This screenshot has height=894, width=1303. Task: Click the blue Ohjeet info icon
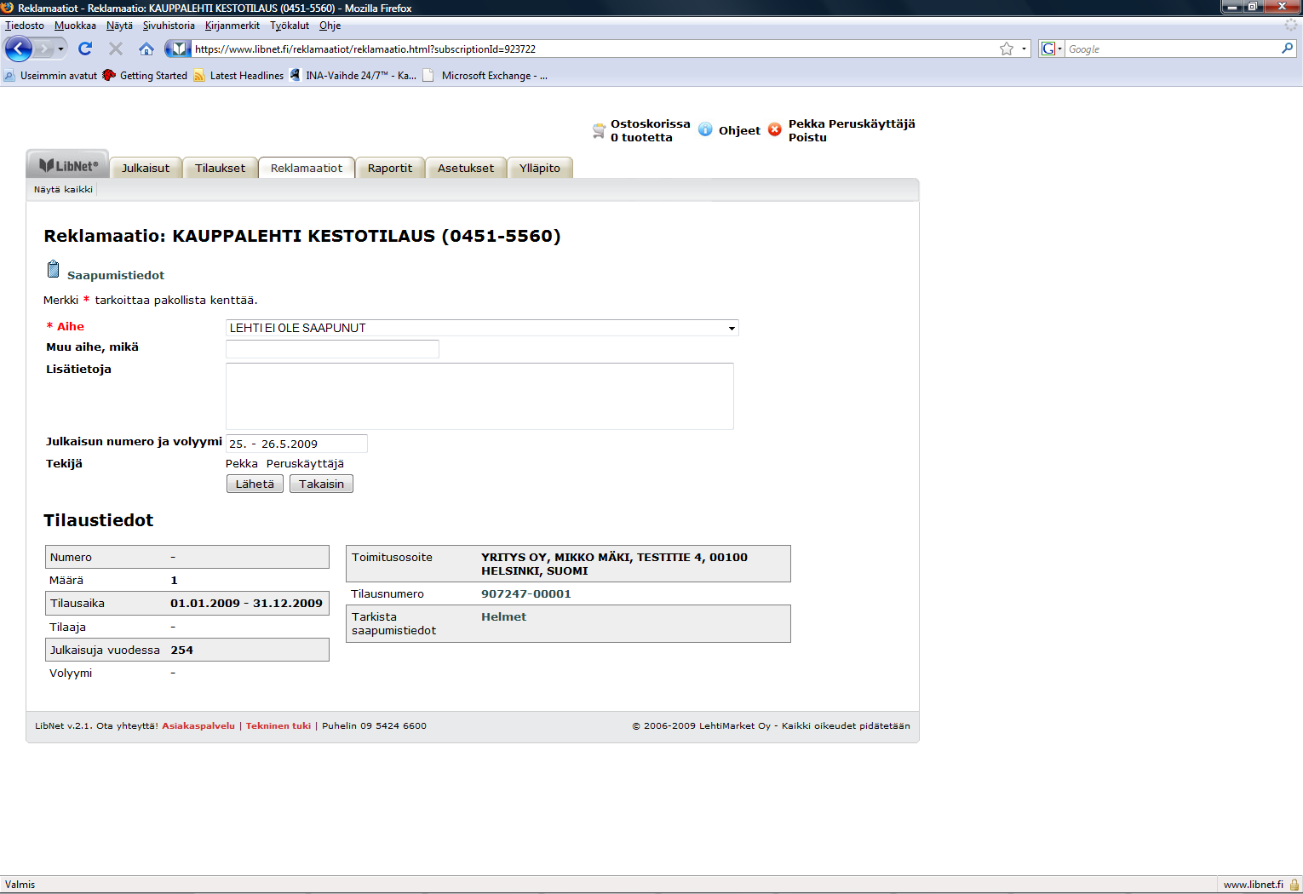[705, 129]
